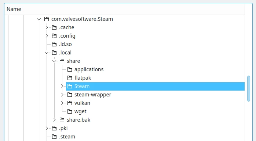Screen dimensions: 256x141
Task: Select the share.bak entry text
Action: coord(78,120)
